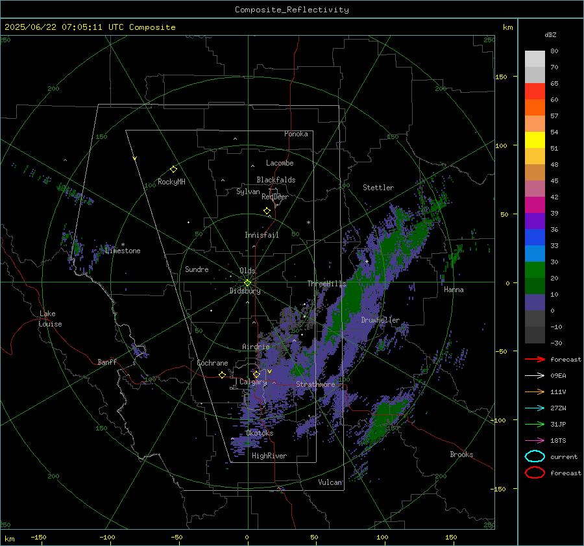Viewport: 584px width, 546px height.
Task: Click the Strathmore city label
Action: click(315, 384)
